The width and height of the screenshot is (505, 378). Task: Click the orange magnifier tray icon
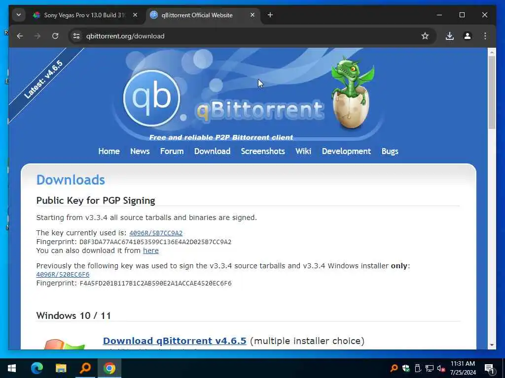coord(394,368)
